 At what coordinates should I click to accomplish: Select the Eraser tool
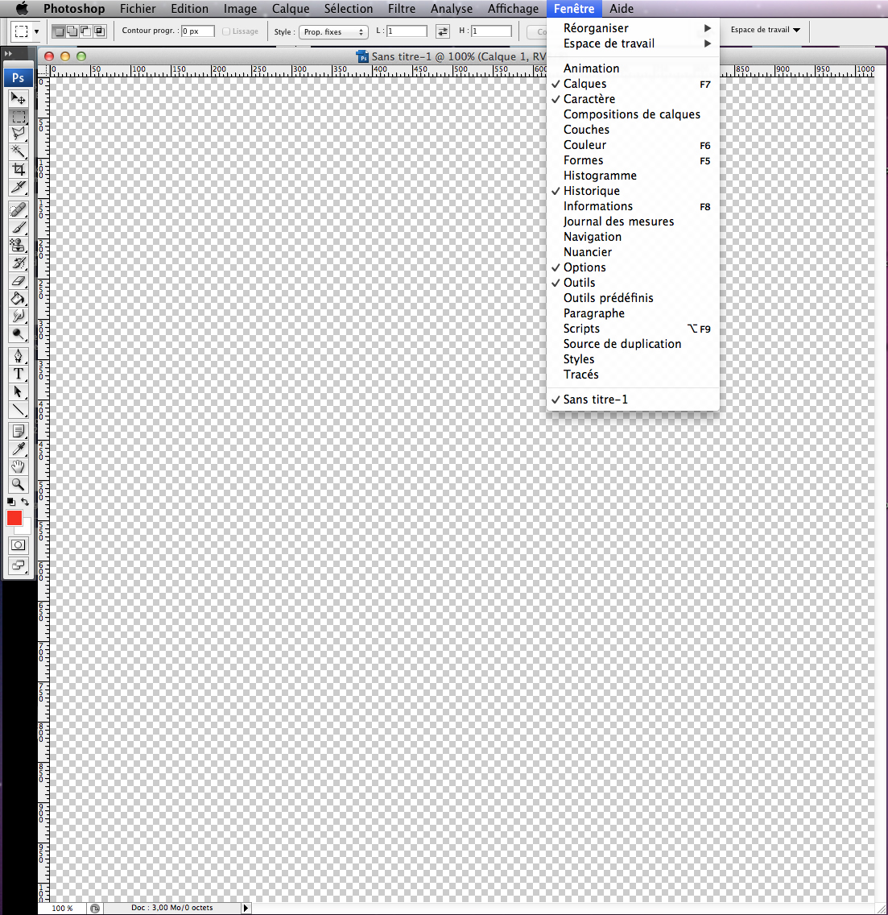coord(18,280)
